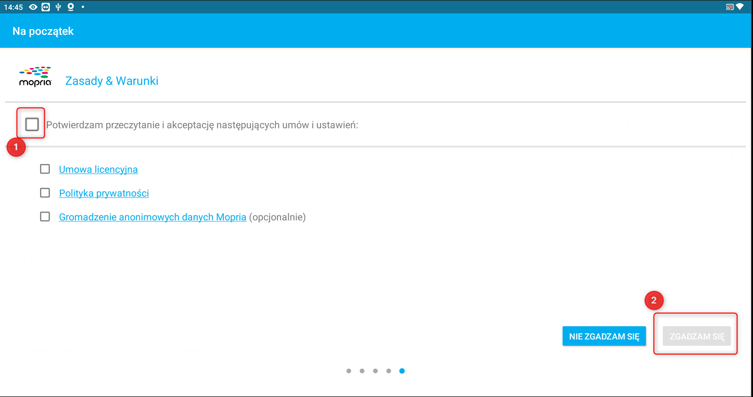Image resolution: width=753 pixels, height=397 pixels.
Task: Tap the eye icon in status bar
Action: (33, 7)
